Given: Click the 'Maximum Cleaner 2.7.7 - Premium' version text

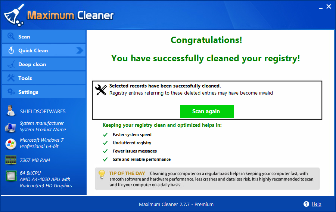Looking at the screenshot, I should 176,204.
